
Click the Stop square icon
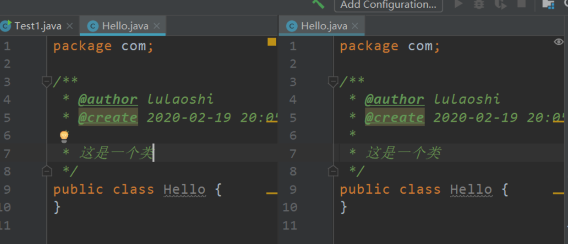click(521, 4)
